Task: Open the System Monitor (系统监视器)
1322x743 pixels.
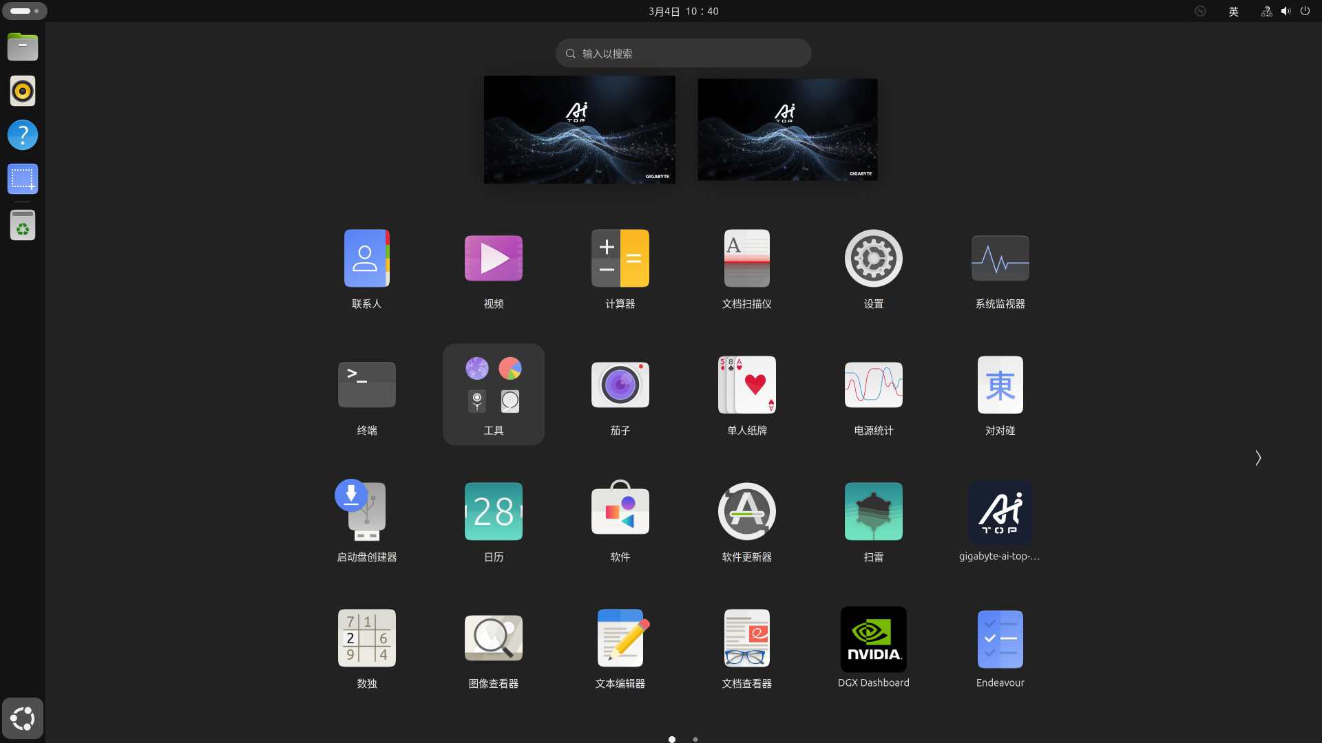Action: [x=1000, y=259]
